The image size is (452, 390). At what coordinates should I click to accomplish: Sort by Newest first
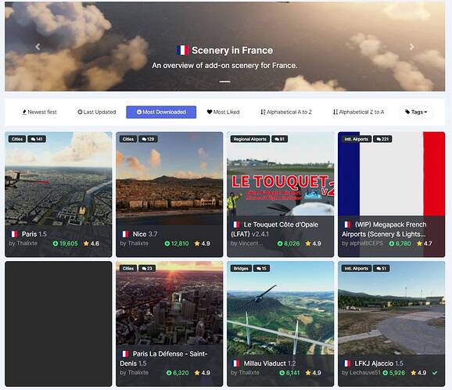point(40,112)
